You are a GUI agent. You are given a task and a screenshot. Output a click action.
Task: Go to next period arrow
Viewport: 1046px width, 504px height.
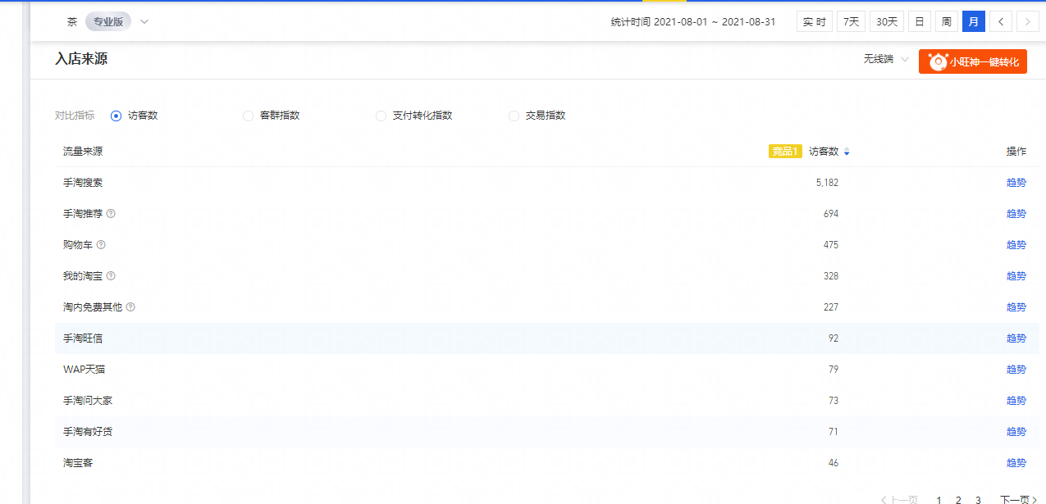point(1027,22)
